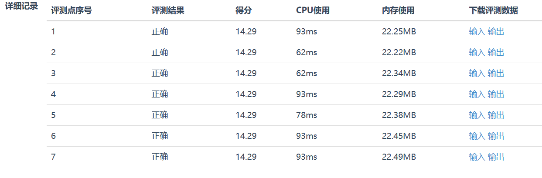Click the CPU使用 column header
Screen dimensions: 542x178
313,10
